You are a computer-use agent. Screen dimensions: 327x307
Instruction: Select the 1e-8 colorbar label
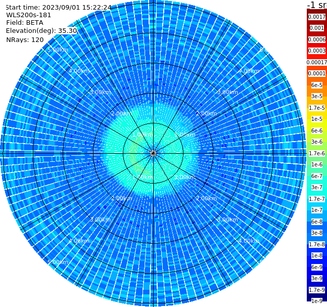317,255
